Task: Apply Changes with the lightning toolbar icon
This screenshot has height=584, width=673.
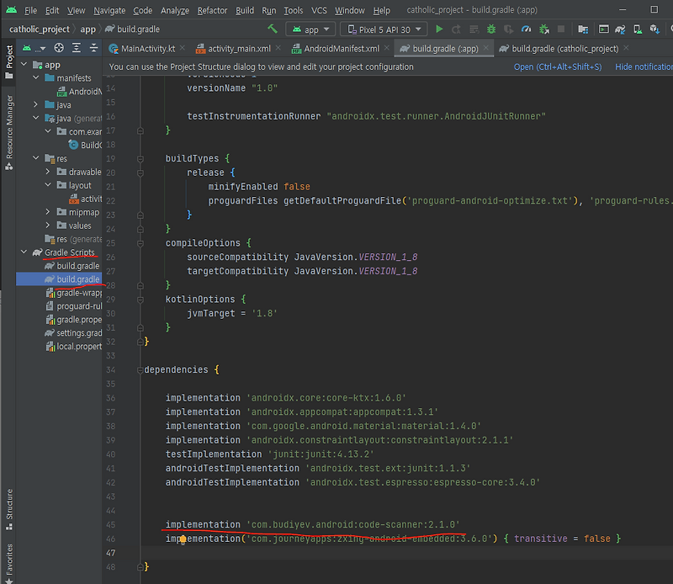Action: click(456, 28)
